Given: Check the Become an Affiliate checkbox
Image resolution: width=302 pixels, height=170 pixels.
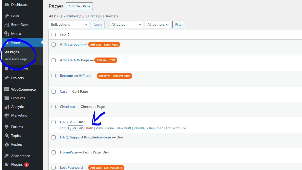Looking at the screenshot, I should (54, 76).
